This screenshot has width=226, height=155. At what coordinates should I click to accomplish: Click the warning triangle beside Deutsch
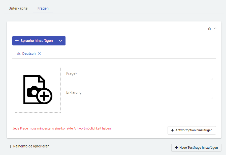coord(19,54)
